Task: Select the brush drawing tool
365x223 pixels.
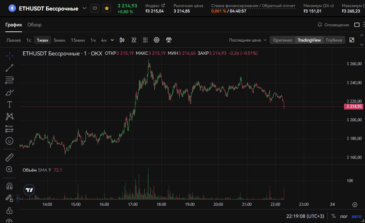Action: click(x=9, y=92)
